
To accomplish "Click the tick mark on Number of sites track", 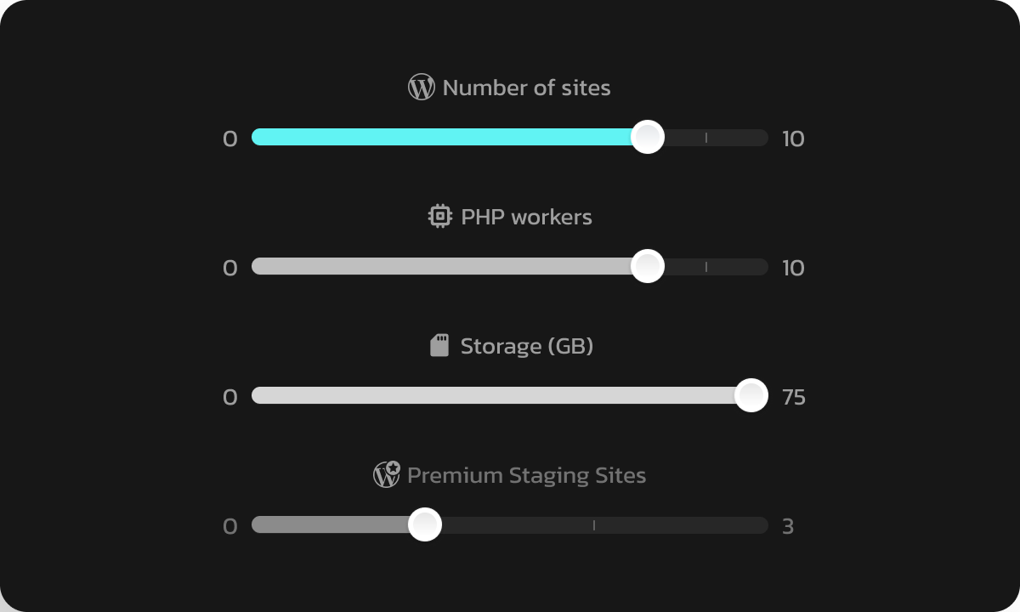I will (x=705, y=138).
